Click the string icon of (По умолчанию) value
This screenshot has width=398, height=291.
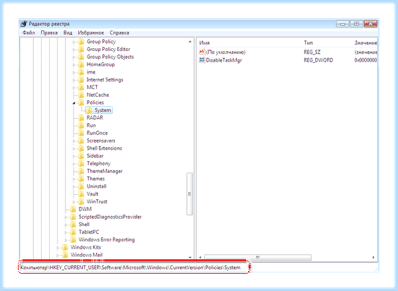pos(202,52)
